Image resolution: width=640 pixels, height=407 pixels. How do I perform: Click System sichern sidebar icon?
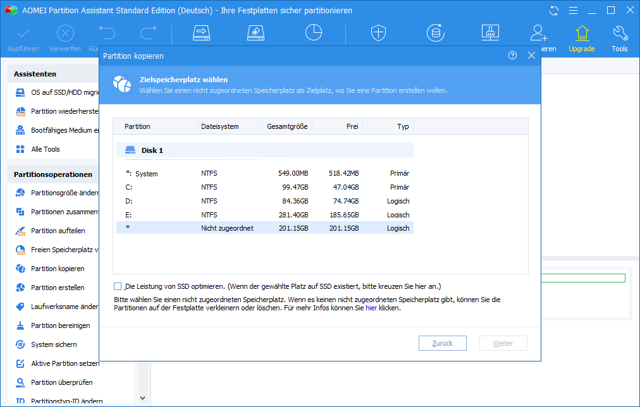click(20, 344)
